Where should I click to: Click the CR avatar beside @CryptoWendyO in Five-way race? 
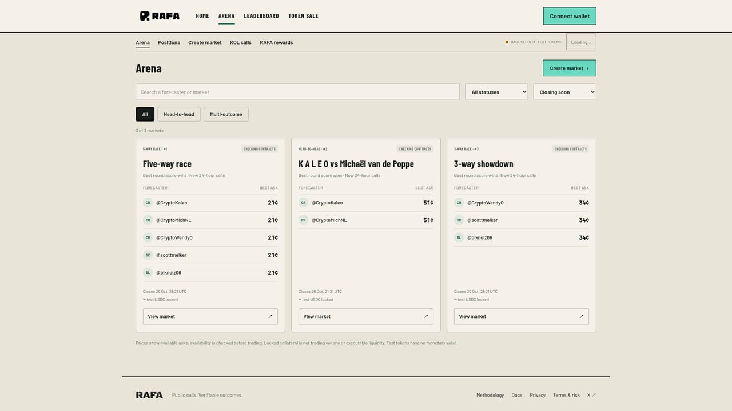[x=148, y=237]
